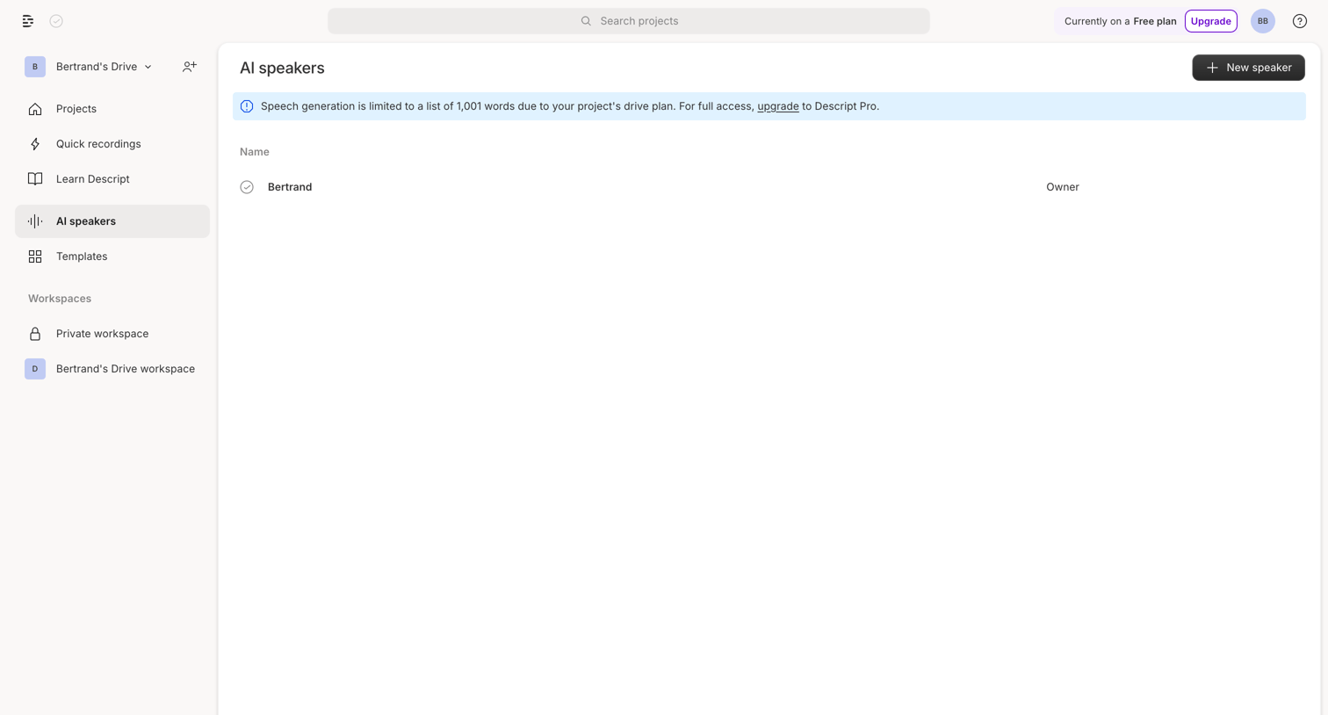Open the Bertrand speaker row

click(769, 187)
